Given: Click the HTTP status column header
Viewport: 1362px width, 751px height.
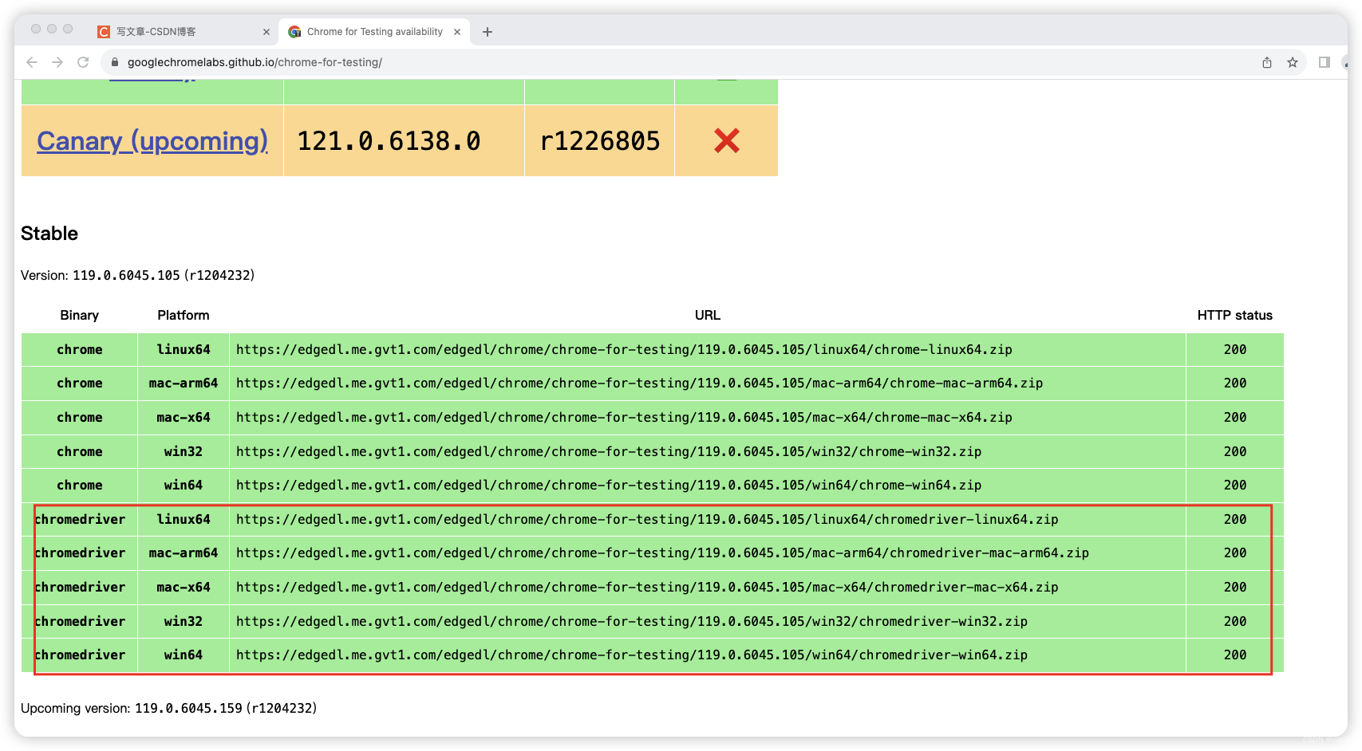Looking at the screenshot, I should pos(1235,316).
